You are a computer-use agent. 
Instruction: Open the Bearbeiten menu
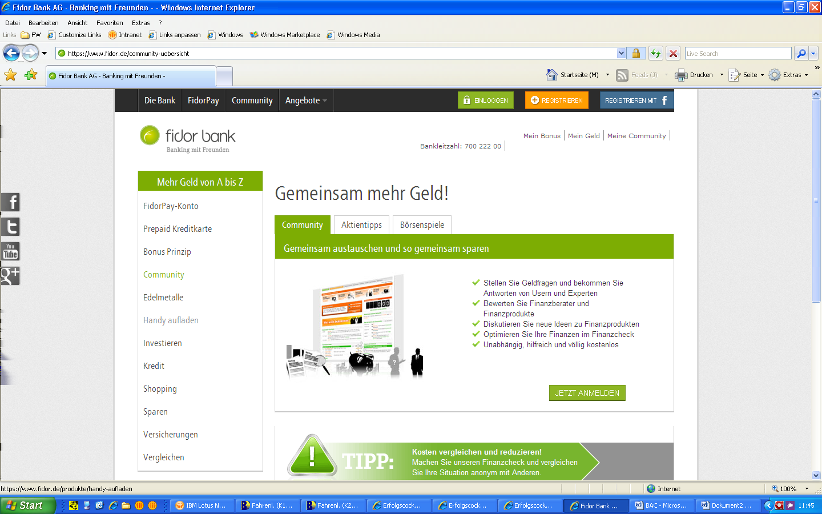[x=43, y=23]
